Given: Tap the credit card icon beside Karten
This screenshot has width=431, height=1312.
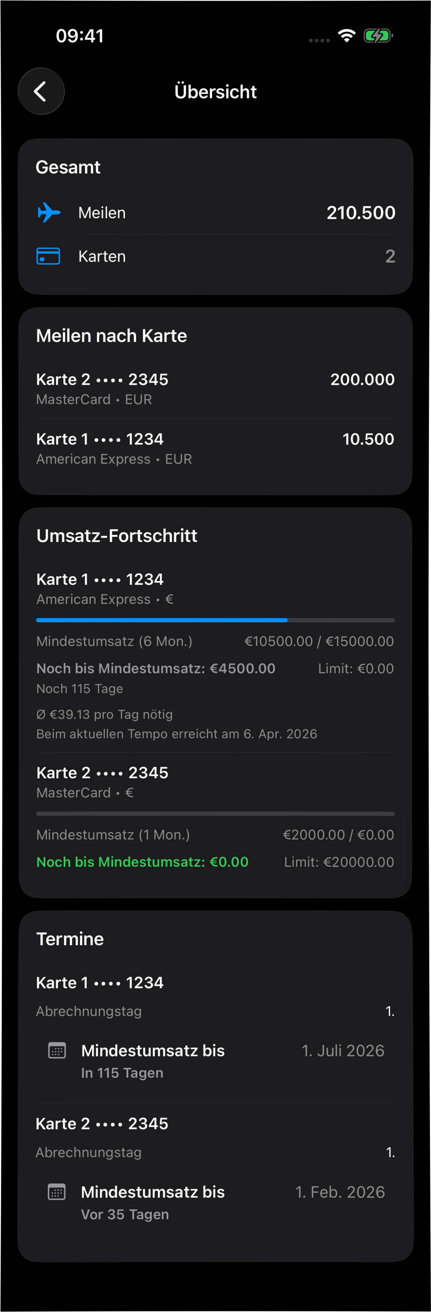Looking at the screenshot, I should tap(49, 256).
